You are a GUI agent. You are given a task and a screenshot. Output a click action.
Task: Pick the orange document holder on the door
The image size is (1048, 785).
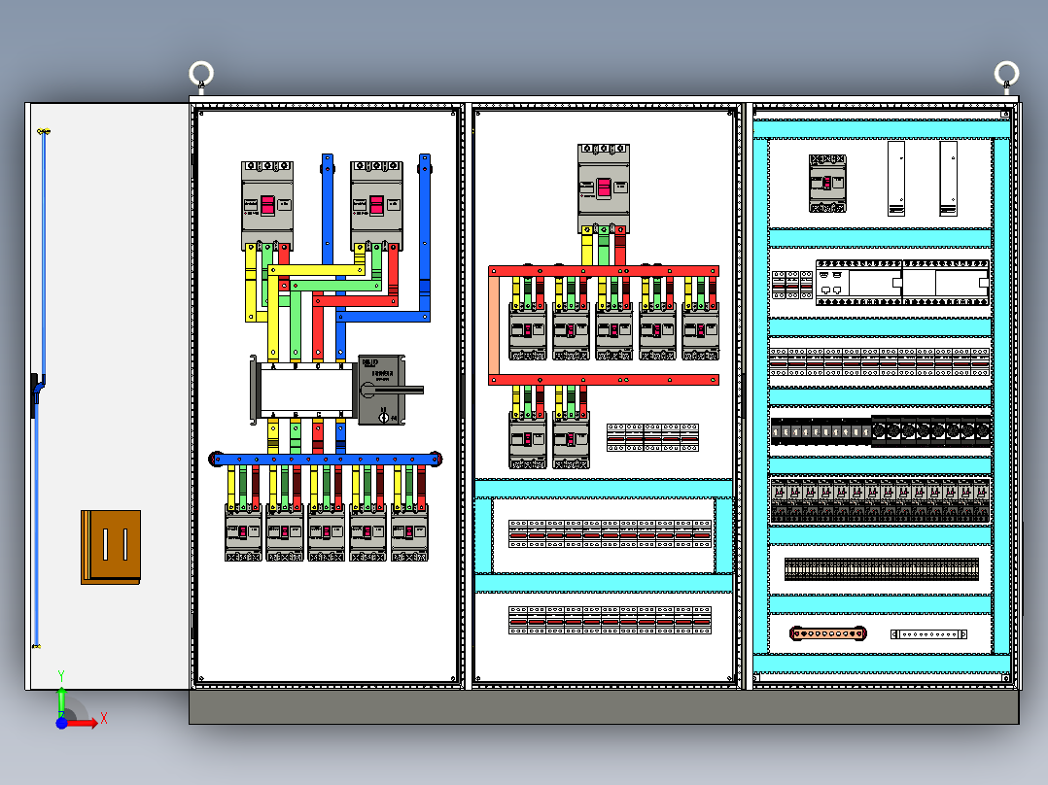111,547
